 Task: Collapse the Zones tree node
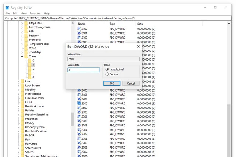coord(22,57)
